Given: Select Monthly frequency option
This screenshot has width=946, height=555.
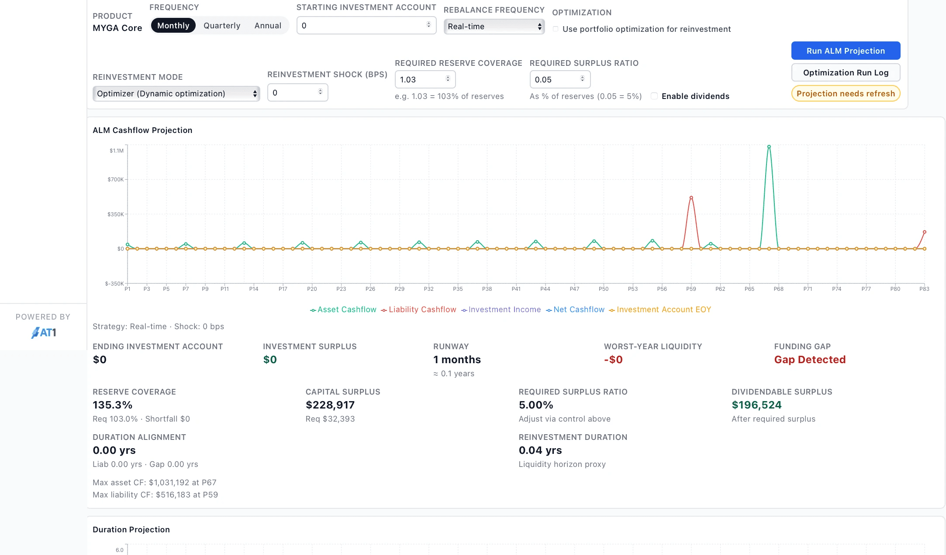Looking at the screenshot, I should [x=173, y=26].
